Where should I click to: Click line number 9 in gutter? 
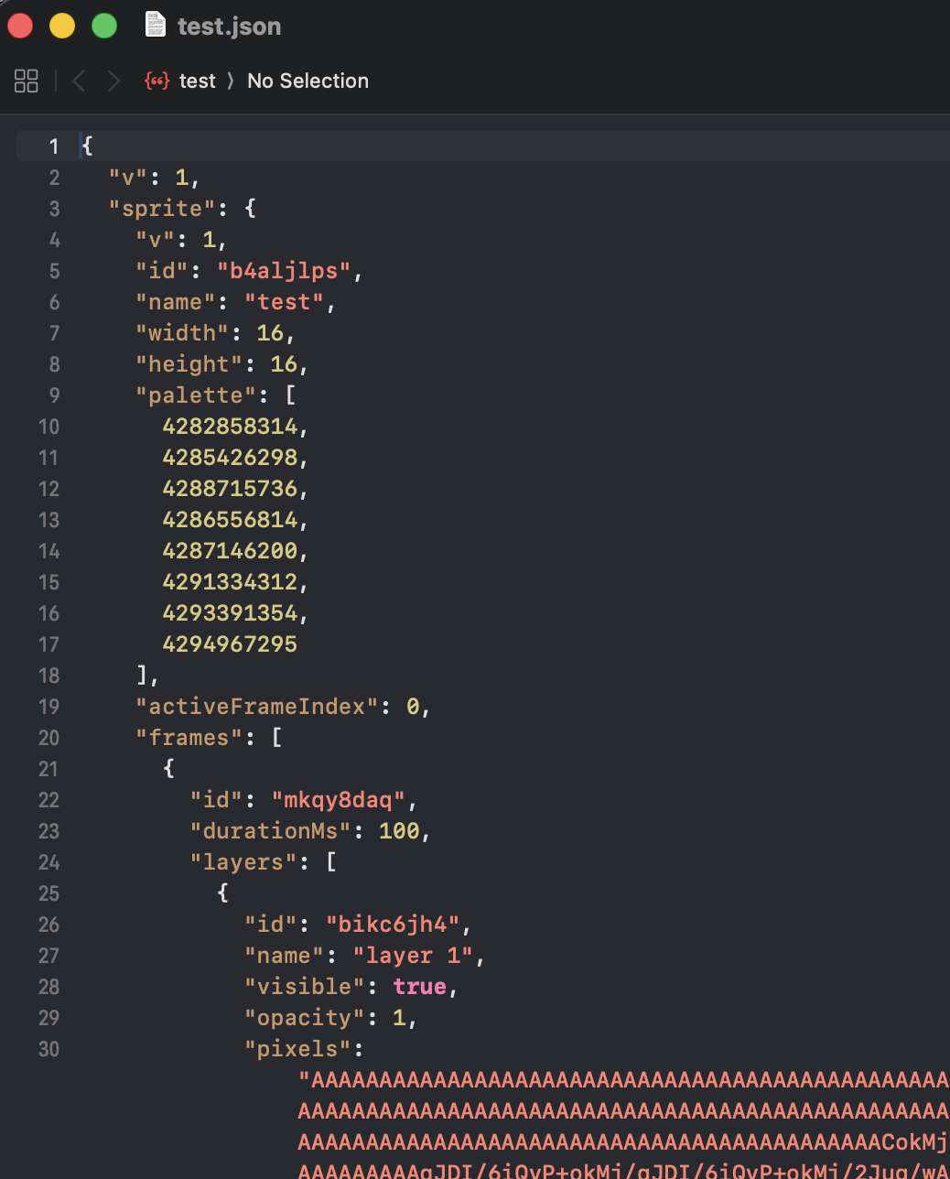coord(54,395)
